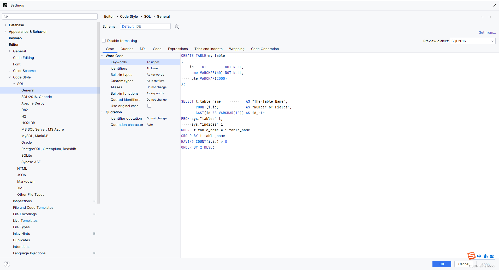This screenshot has width=499, height=270.
Task: Click the input method user icon
Action: pyautogui.click(x=486, y=256)
